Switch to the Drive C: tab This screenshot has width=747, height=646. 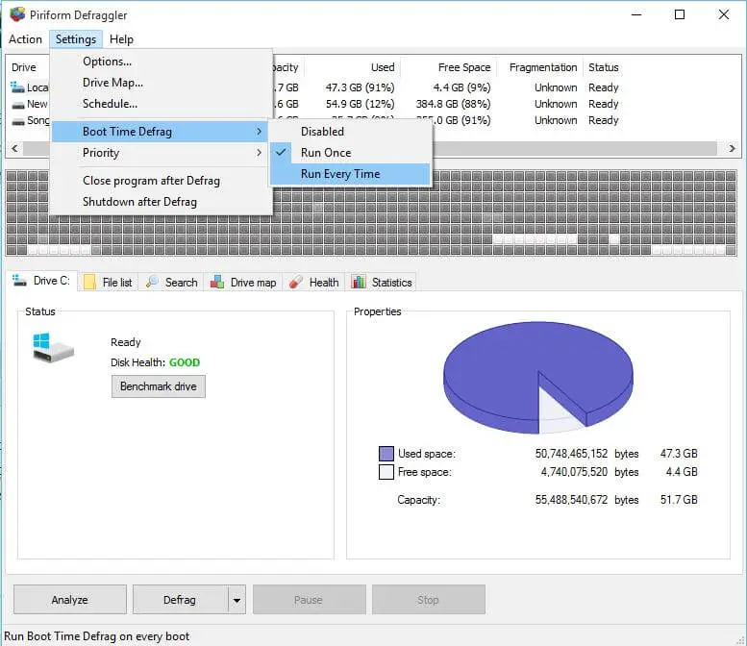click(41, 281)
